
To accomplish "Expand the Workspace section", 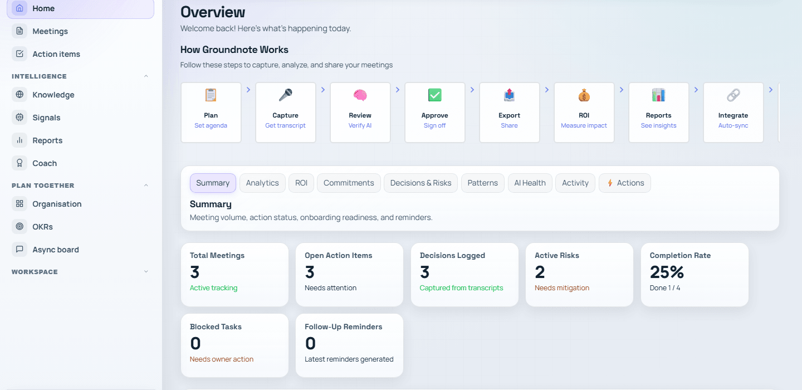I will click(x=146, y=272).
